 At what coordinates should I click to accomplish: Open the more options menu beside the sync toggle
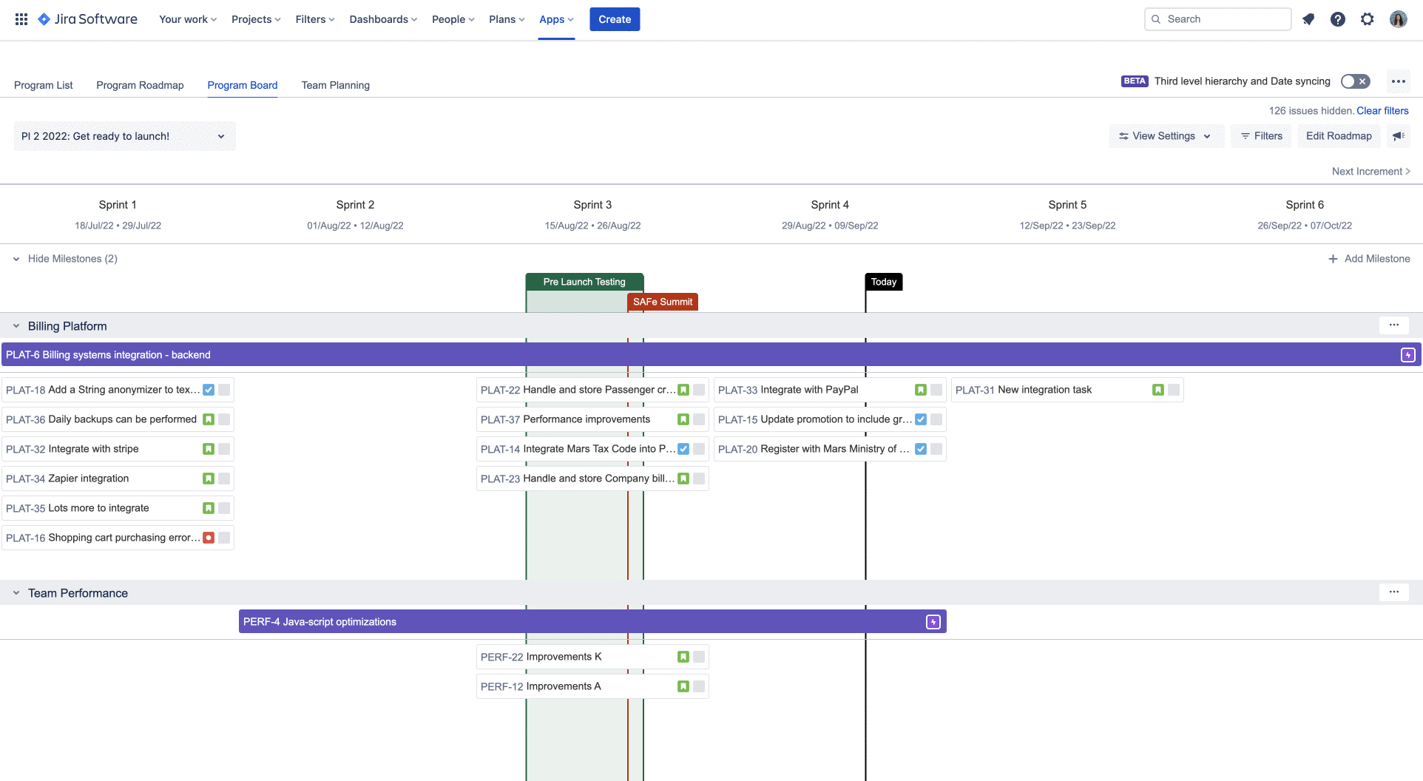(x=1398, y=81)
